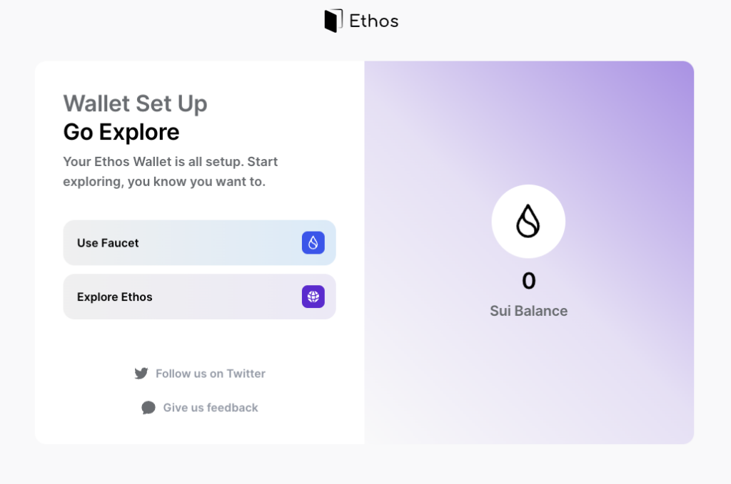Screen dimensions: 731x484
Task: Click the feedback speech bubble icon
Action: 148,407
